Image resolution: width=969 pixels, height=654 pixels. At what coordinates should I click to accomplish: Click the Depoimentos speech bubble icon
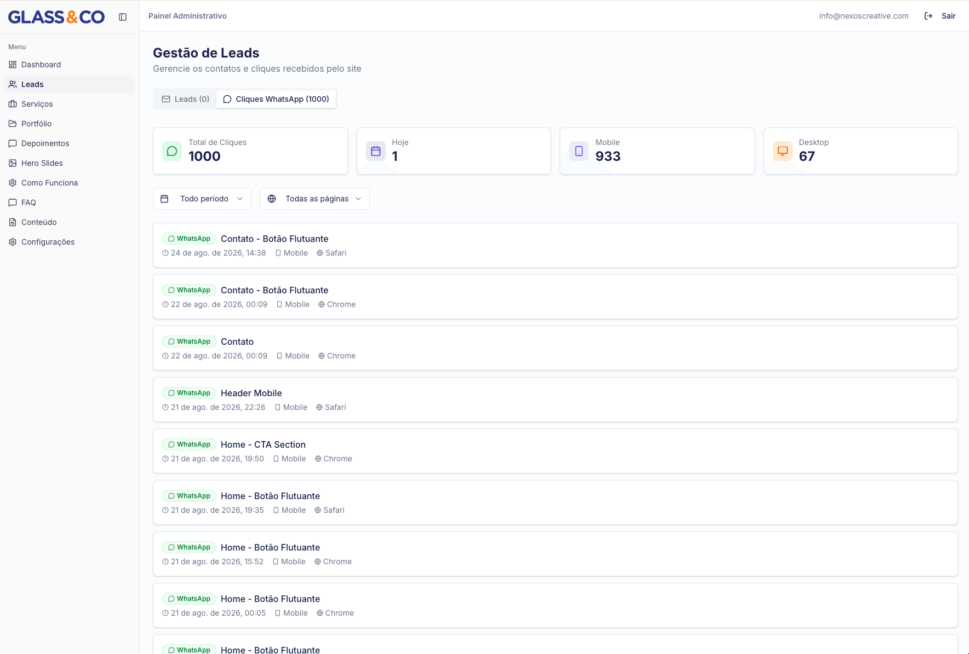pos(13,143)
